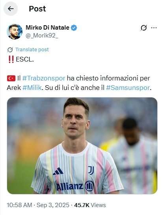Image resolution: width=164 pixels, height=215 pixels.
Task: Click the Mirko Di Natale display name
Action: (48, 28)
